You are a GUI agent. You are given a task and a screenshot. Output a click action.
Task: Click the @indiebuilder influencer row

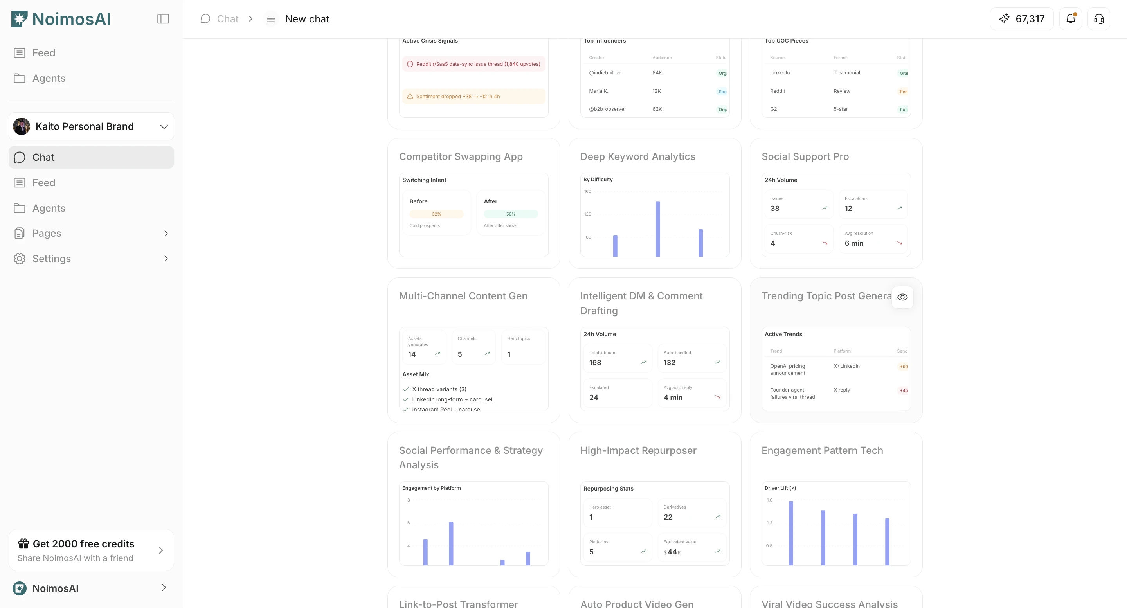(x=655, y=73)
